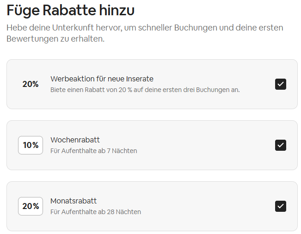This screenshot has height=234, width=301.
Task: Click the 'Füge Rabatte hinzu' heading
Action: coord(70,10)
